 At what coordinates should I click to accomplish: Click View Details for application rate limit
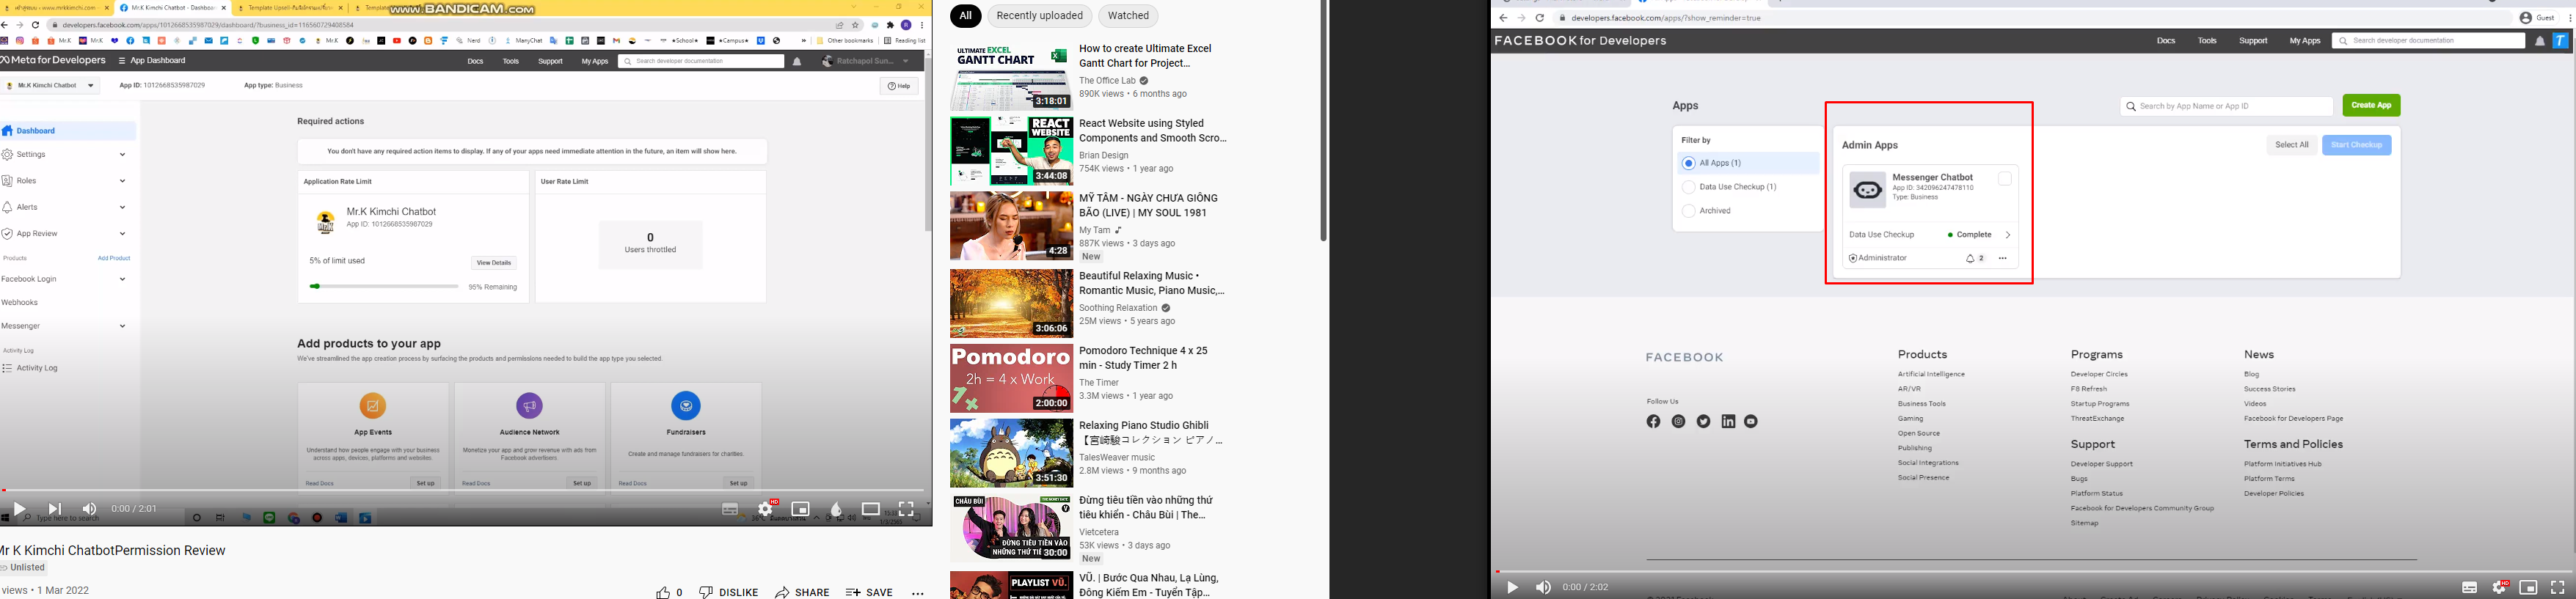494,263
